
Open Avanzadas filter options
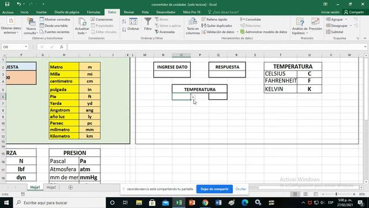(x=165, y=32)
